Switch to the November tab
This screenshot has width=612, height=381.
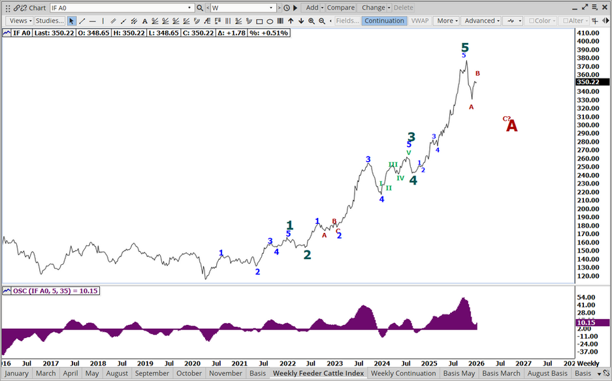tap(225, 374)
